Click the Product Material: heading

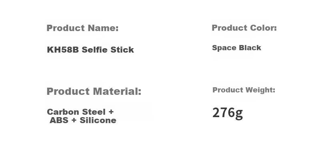94,91
